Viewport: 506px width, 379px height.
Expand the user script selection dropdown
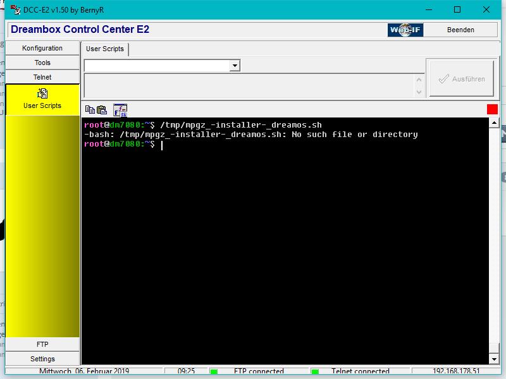click(235, 66)
